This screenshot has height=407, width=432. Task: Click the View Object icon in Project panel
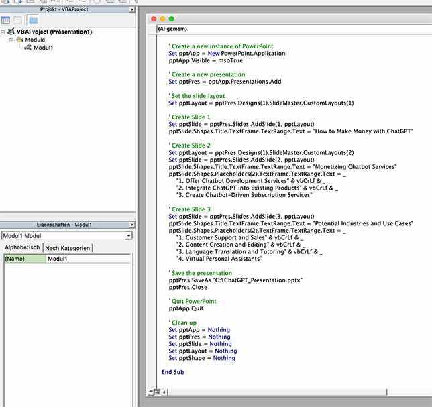click(17, 20)
